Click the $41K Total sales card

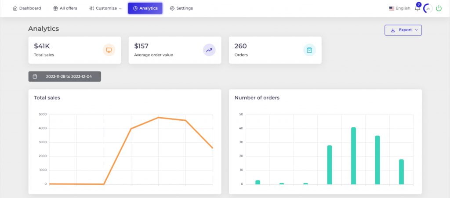pos(74,50)
